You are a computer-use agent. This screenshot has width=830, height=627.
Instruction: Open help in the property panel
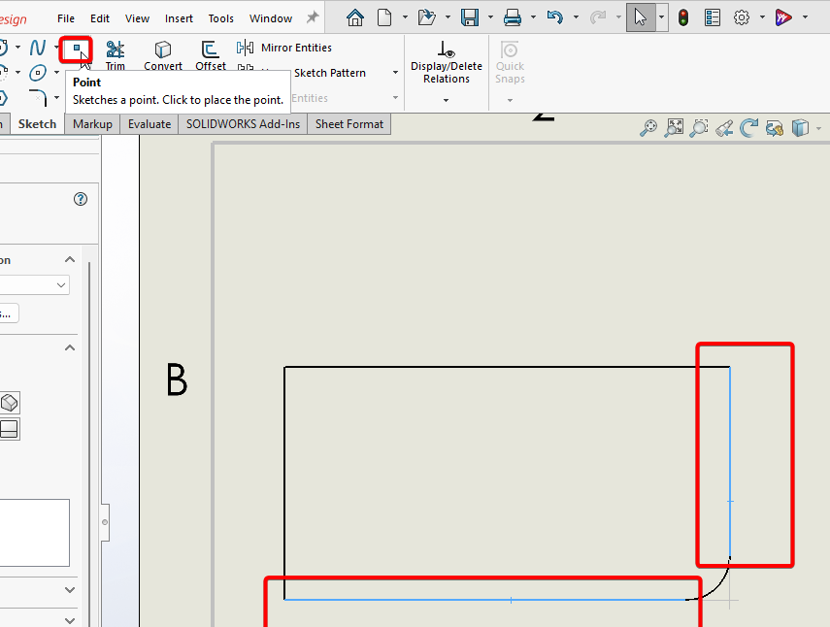click(81, 199)
